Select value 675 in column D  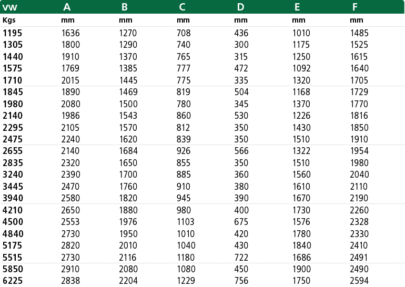(x=241, y=222)
